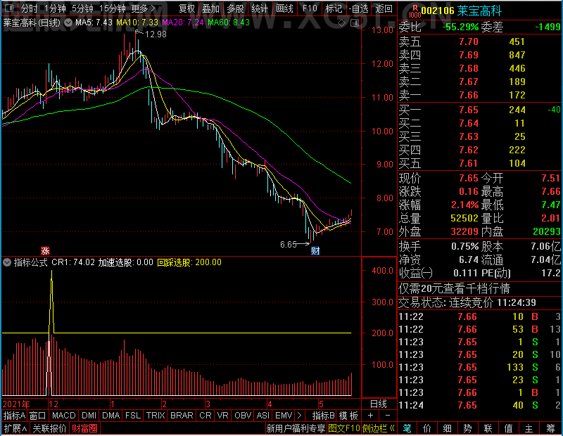Select the 窗口 tab
Screen dimensions: 563x436
point(38,416)
